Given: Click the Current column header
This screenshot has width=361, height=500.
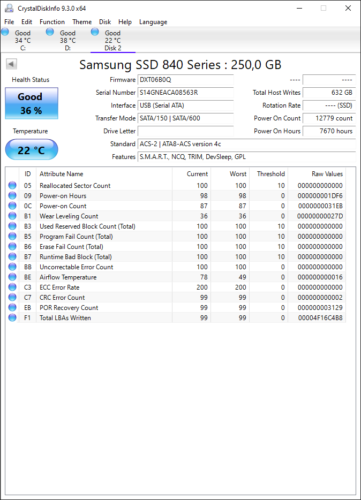Looking at the screenshot, I should (191, 174).
